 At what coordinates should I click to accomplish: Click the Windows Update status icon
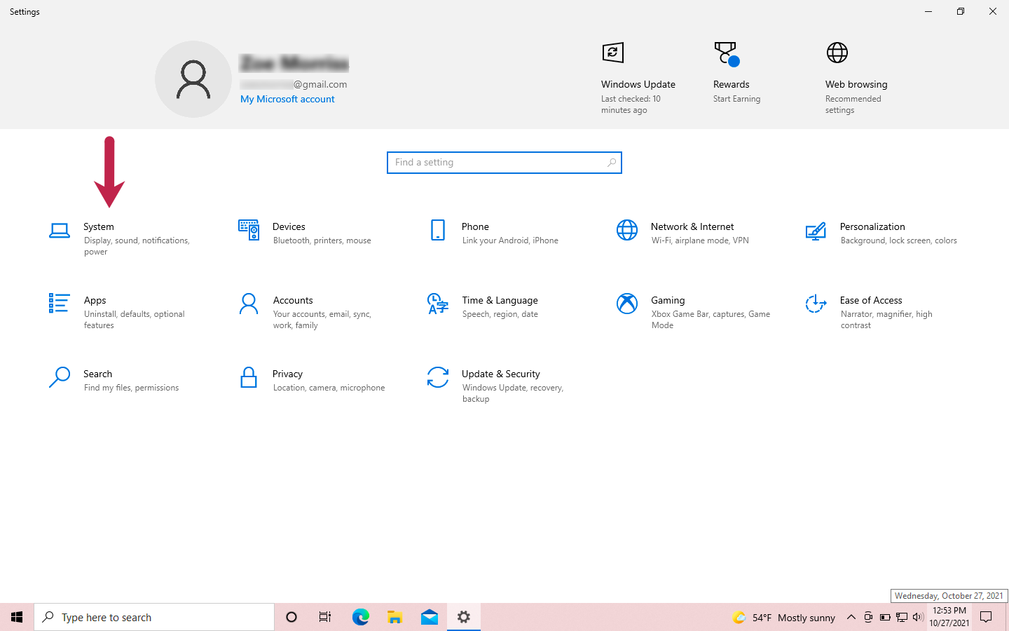coord(613,53)
